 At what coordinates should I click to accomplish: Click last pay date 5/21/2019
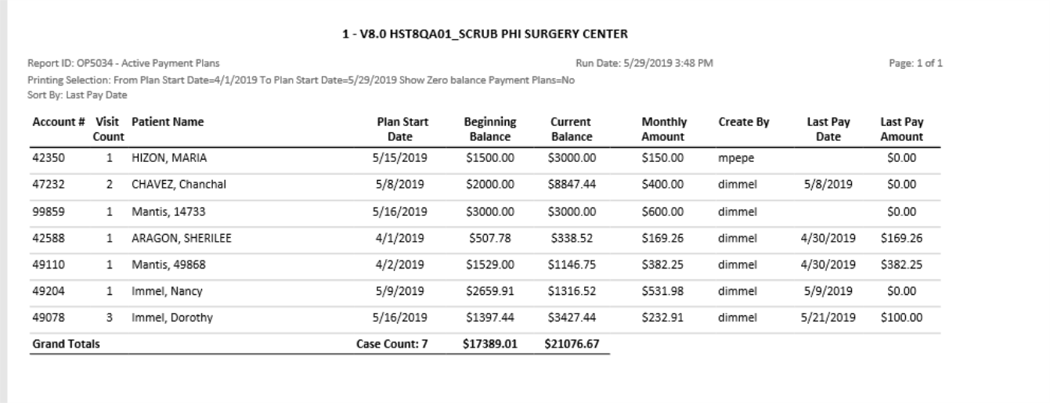[830, 318]
